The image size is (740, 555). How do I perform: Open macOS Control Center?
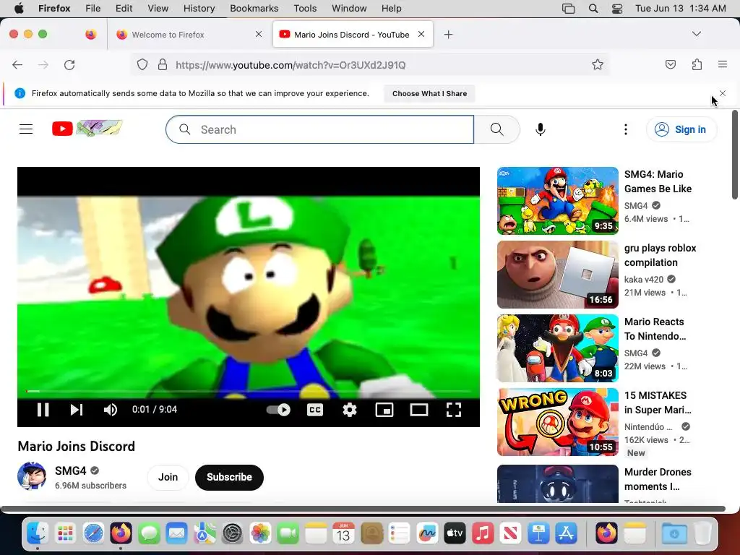coord(617,9)
